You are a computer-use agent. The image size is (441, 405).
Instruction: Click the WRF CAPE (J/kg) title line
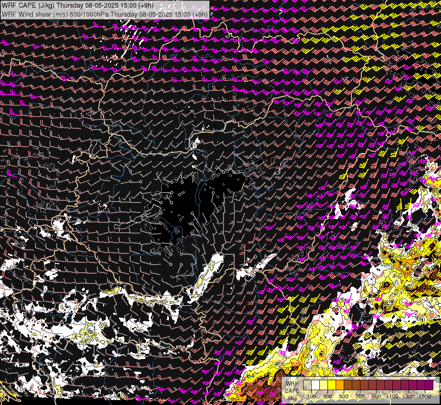click(77, 5)
